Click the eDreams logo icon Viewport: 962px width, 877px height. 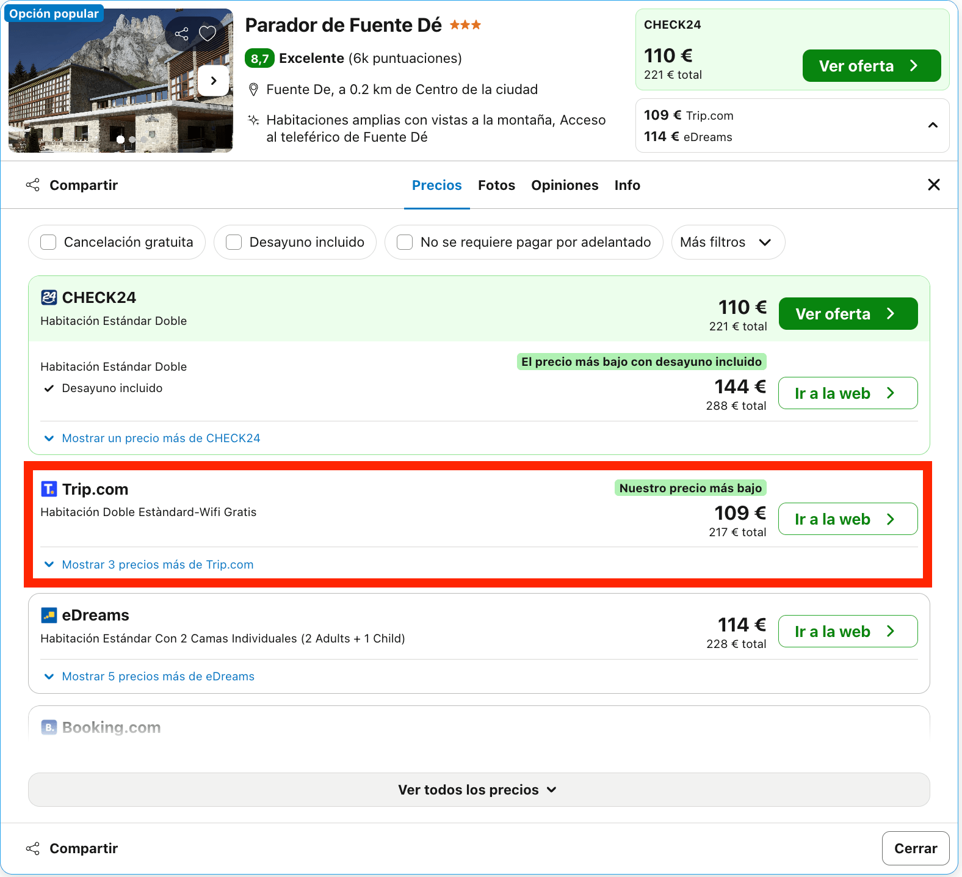pos(49,615)
